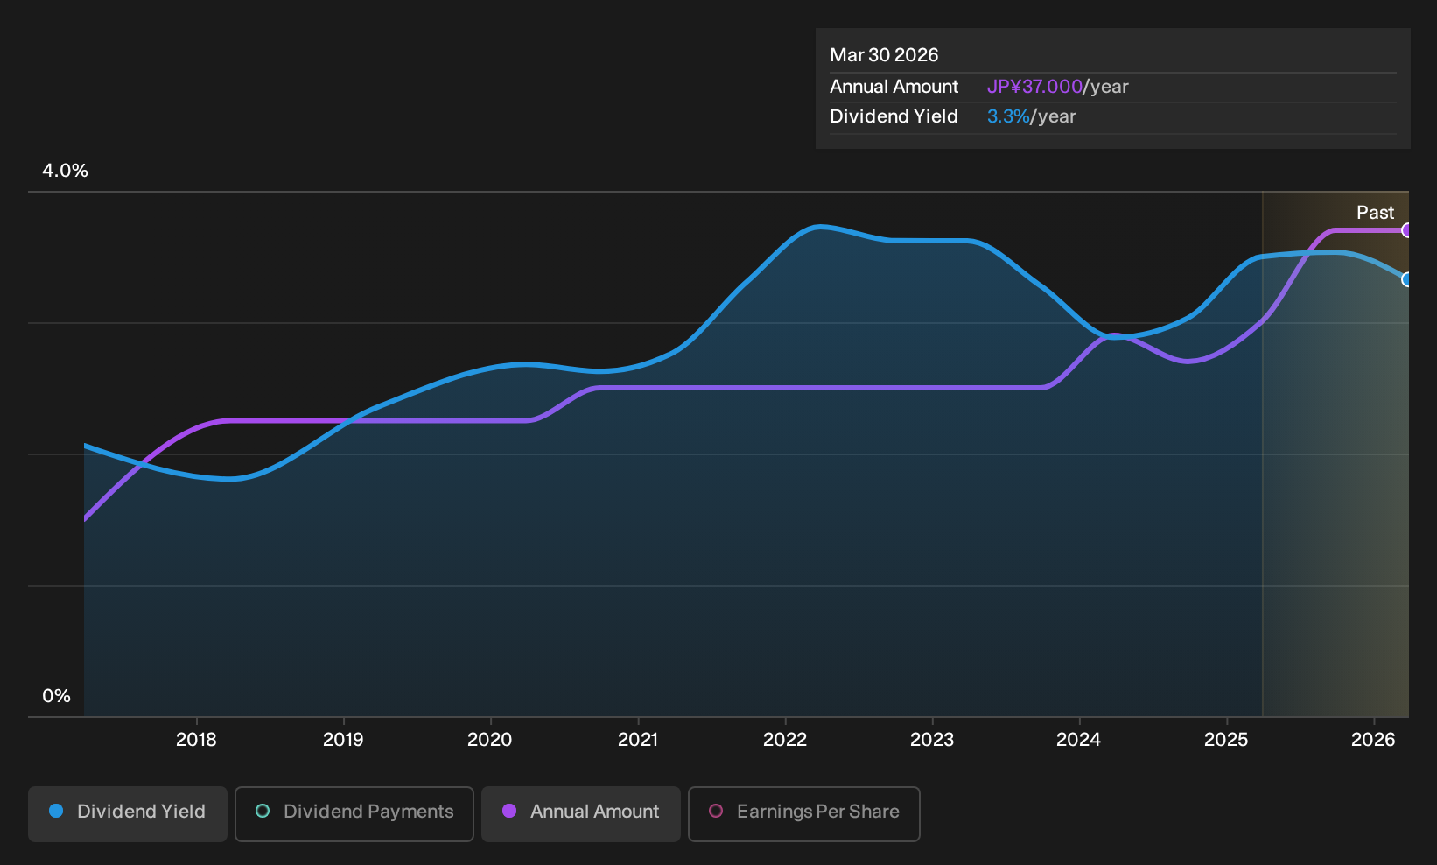Click the JP¥37.000 annual amount value

pyautogui.click(x=1034, y=87)
